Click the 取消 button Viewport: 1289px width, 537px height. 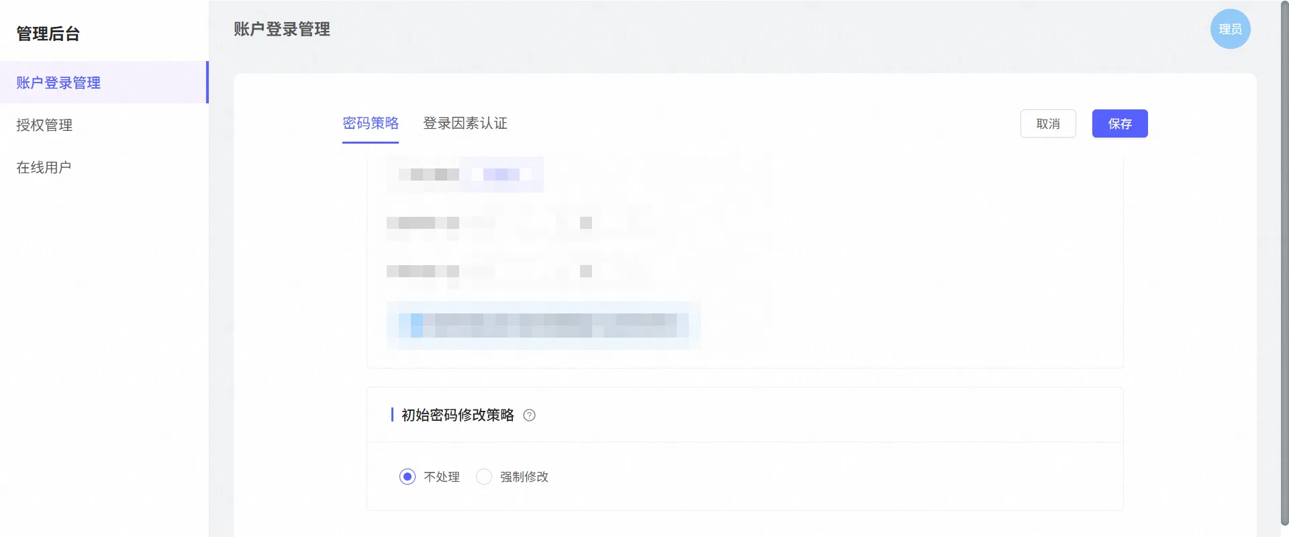(x=1048, y=124)
